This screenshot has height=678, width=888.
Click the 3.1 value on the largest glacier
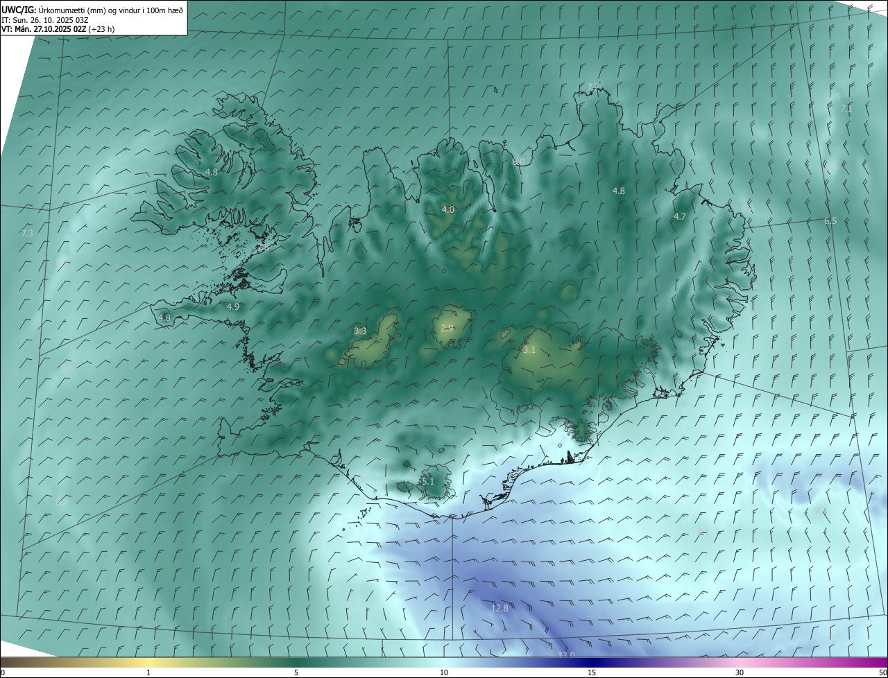529,350
